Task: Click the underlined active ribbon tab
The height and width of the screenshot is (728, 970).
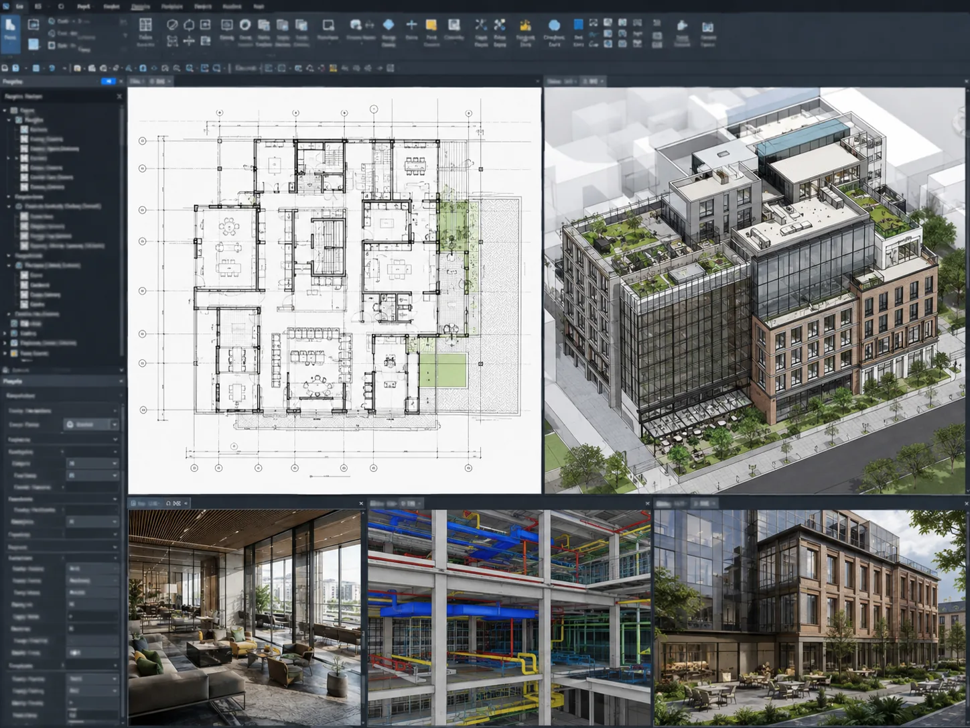Action: pyautogui.click(x=141, y=7)
